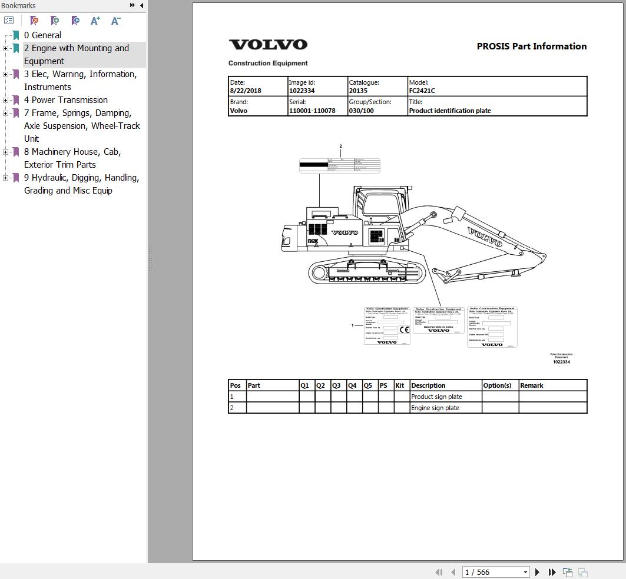
Task: Click the Serial value 110001-110078
Action: pyautogui.click(x=312, y=111)
